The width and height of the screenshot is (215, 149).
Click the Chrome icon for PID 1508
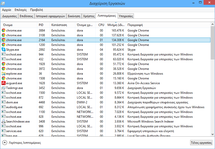4,78
